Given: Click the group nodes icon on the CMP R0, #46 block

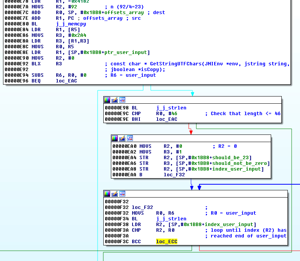Looking at the screenshot, I should [122, 100].
